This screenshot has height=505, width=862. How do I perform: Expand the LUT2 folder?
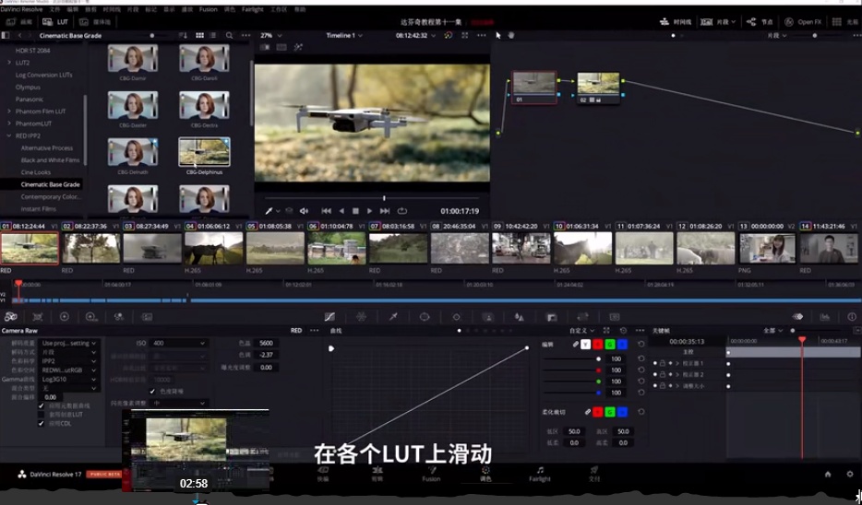click(9, 63)
